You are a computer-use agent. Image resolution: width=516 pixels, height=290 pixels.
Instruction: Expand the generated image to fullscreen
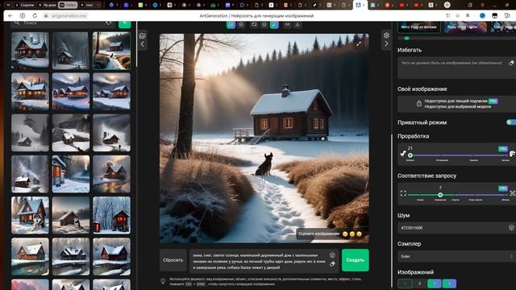click(359, 43)
